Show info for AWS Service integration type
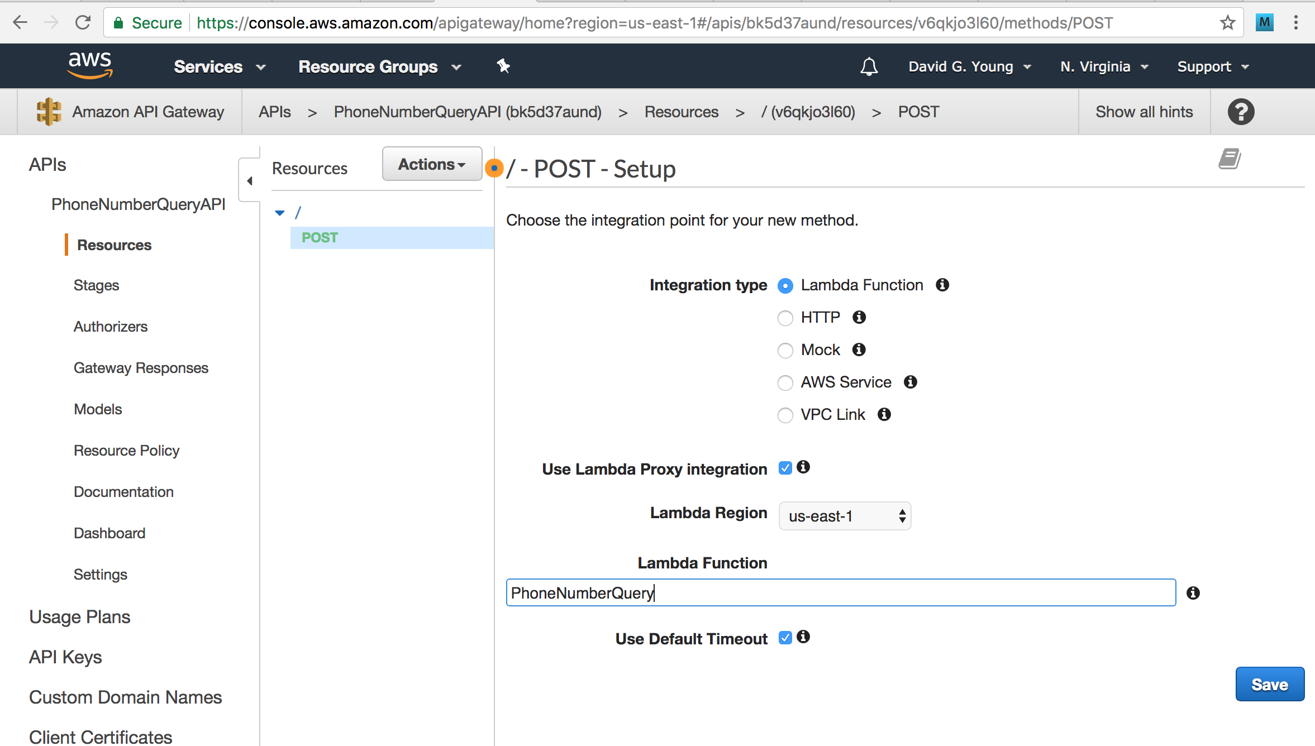Screen dimensions: 1315x746 (911, 382)
